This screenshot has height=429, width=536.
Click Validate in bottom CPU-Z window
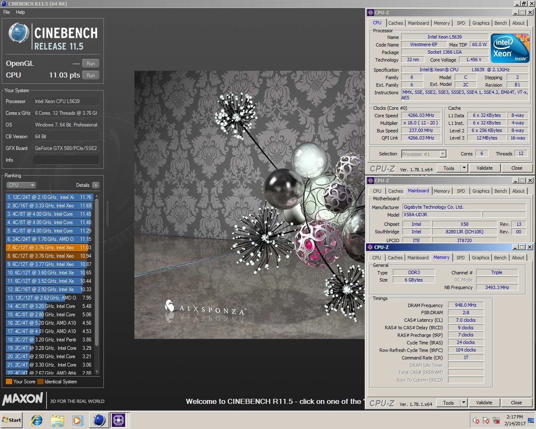pos(484,403)
